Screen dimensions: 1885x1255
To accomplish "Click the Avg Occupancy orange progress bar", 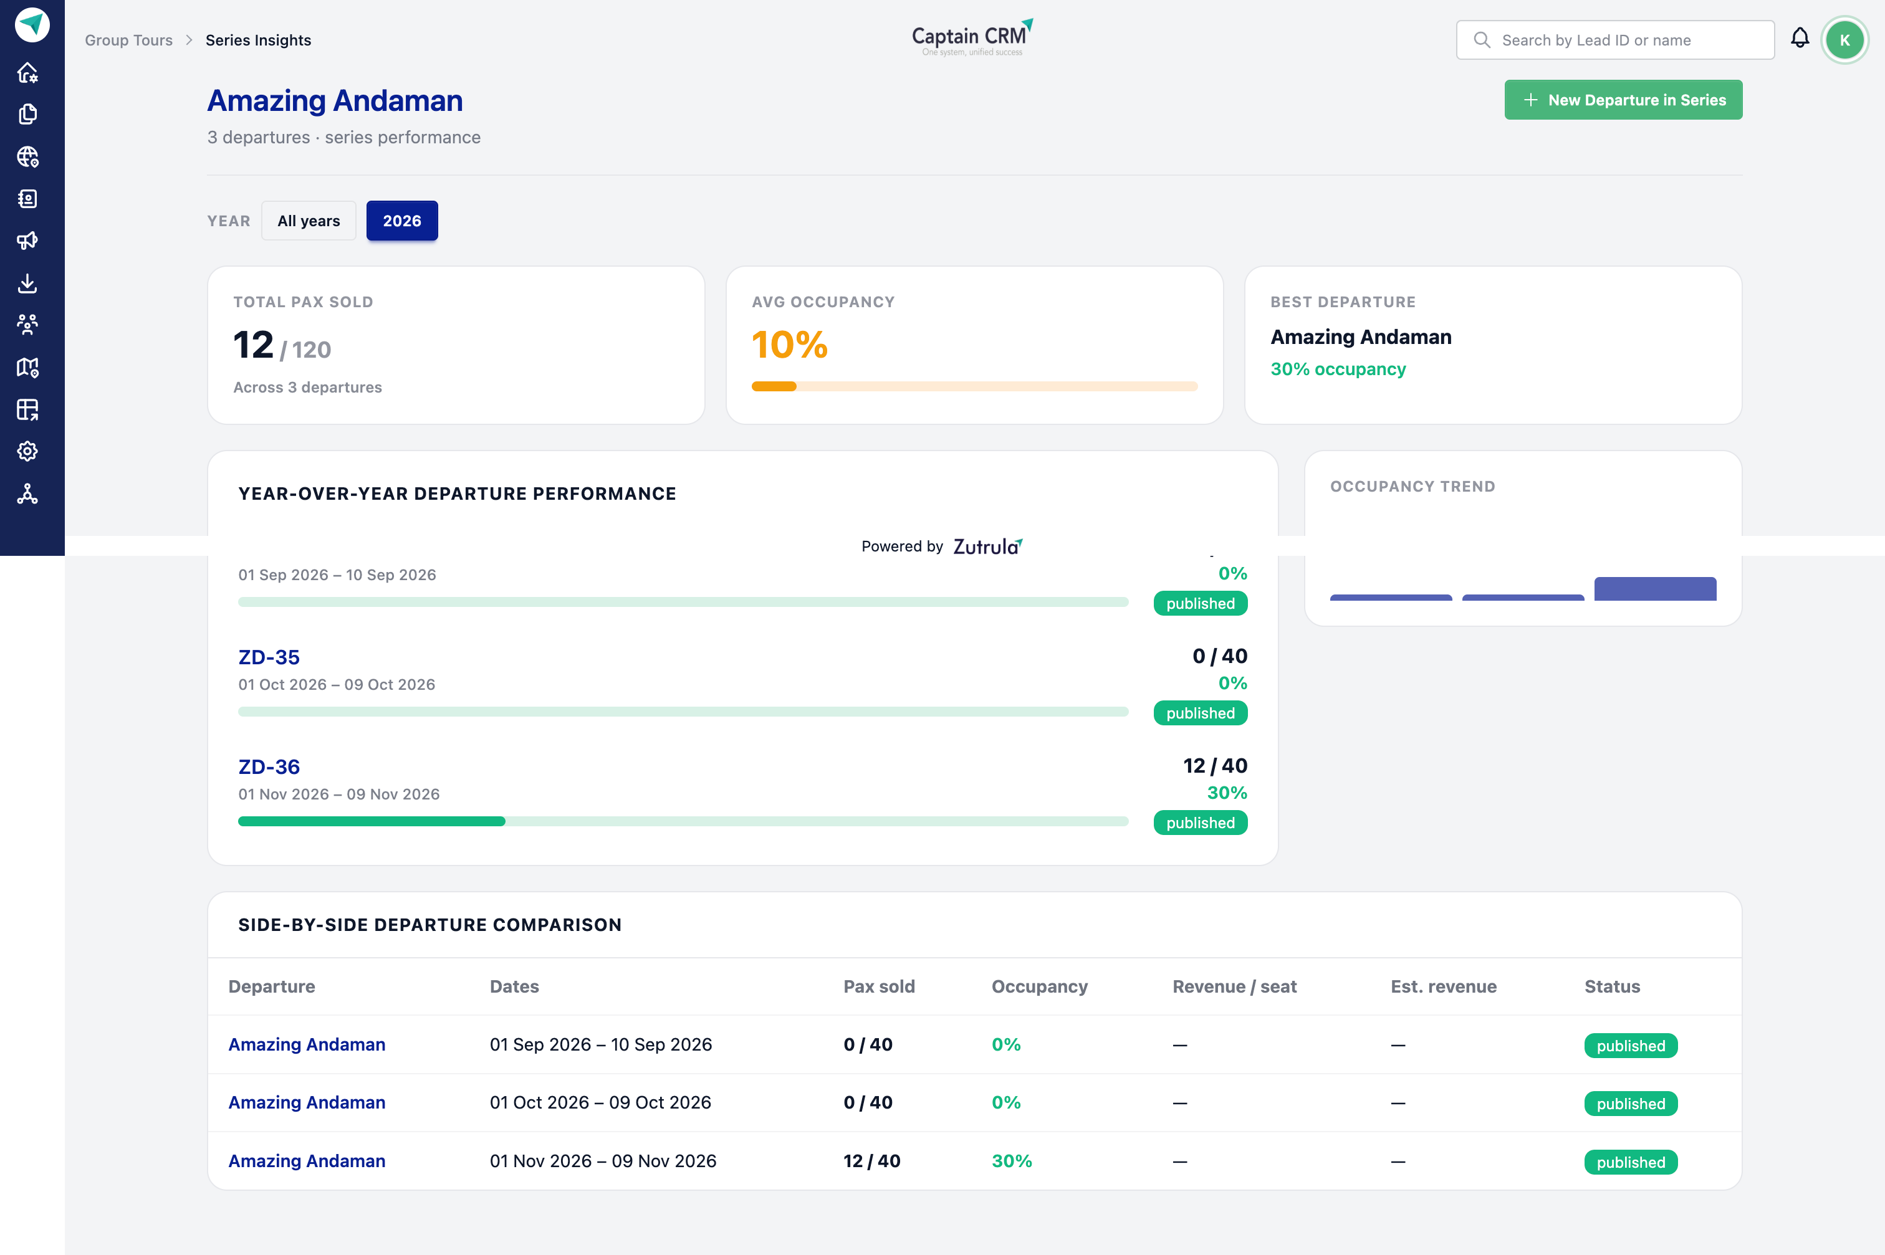I will [x=974, y=386].
